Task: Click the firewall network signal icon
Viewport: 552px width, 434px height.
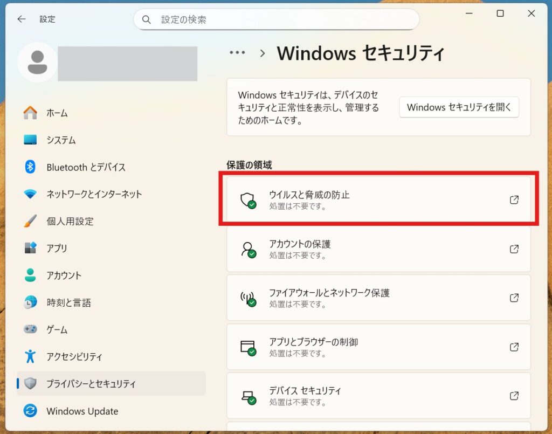Action: 247,298
